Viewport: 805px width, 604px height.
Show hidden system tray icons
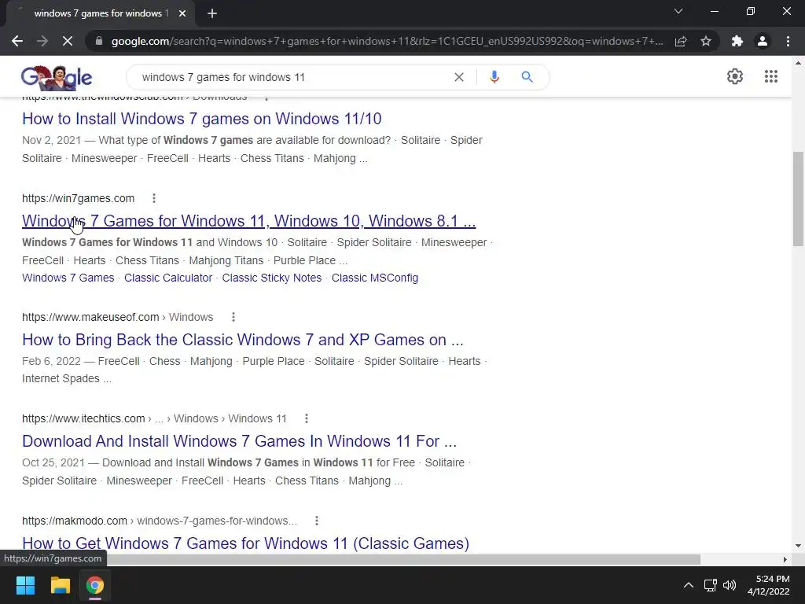(689, 585)
